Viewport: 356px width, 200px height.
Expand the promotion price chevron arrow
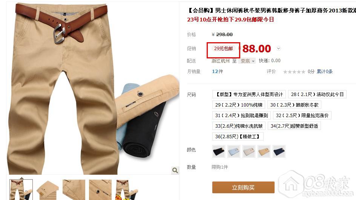278,48
